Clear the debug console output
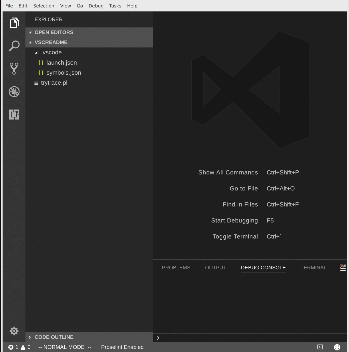Image resolution: width=349 pixels, height=352 pixels. click(x=343, y=268)
